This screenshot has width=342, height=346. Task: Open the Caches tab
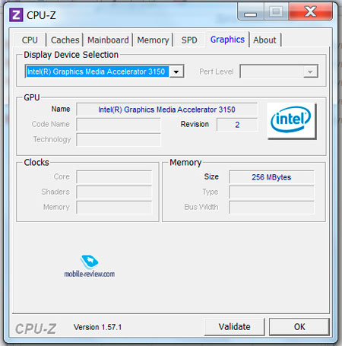click(x=65, y=40)
